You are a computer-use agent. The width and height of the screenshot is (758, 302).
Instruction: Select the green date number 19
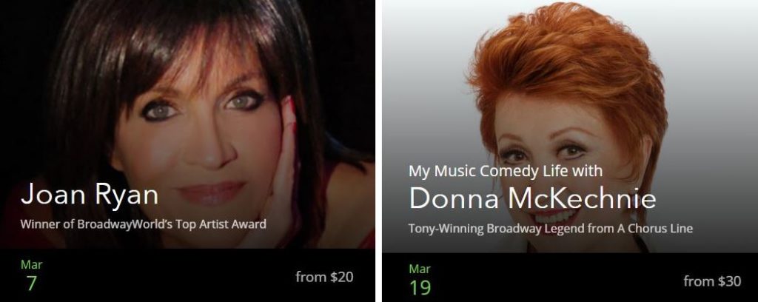click(420, 287)
